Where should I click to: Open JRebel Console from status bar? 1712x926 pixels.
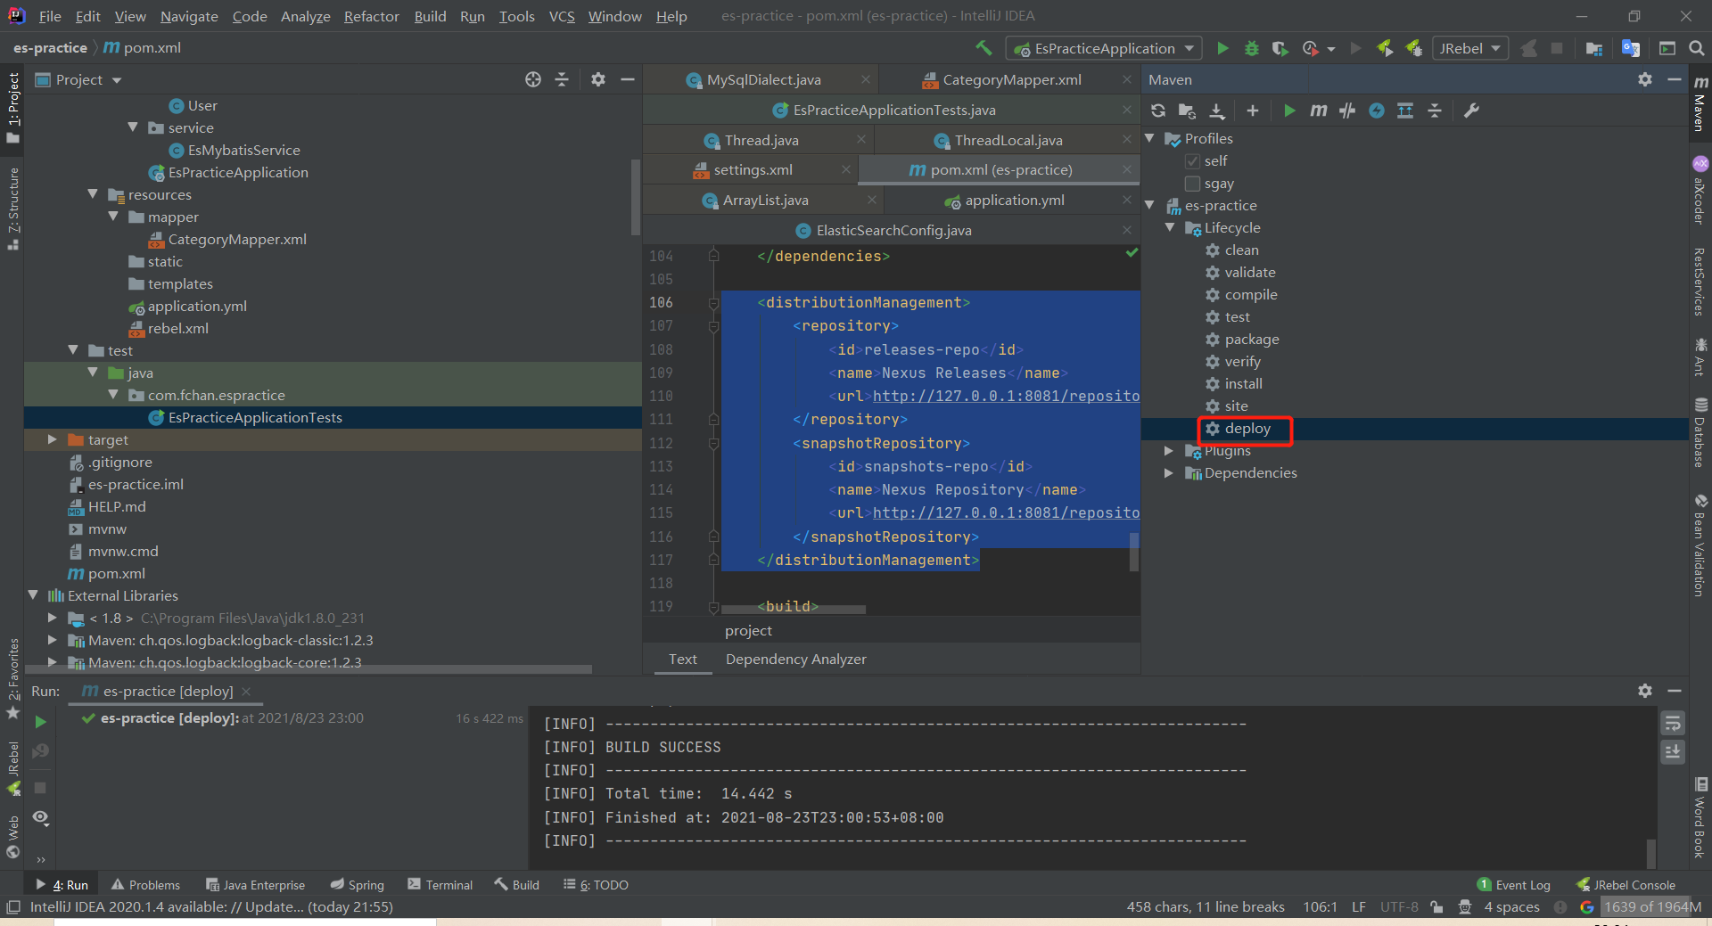click(1626, 885)
